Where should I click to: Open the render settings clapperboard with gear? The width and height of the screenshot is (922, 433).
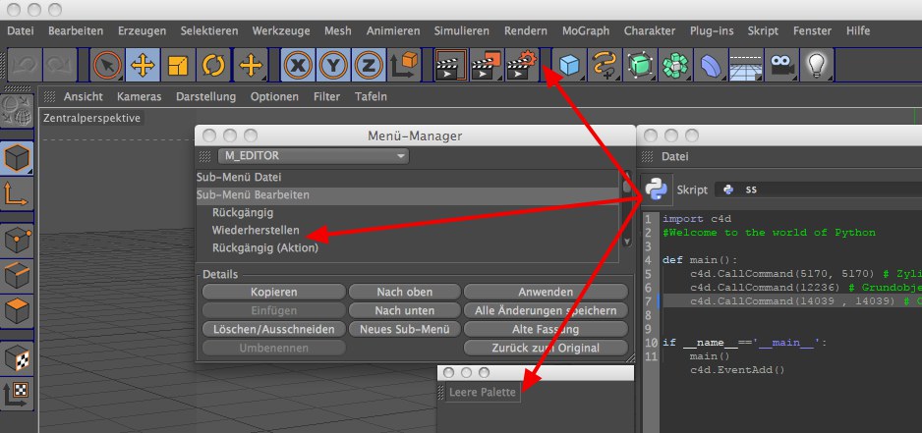[x=522, y=67]
